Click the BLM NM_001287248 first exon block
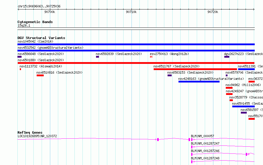This screenshot has width=263, height=165. click(x=192, y=162)
